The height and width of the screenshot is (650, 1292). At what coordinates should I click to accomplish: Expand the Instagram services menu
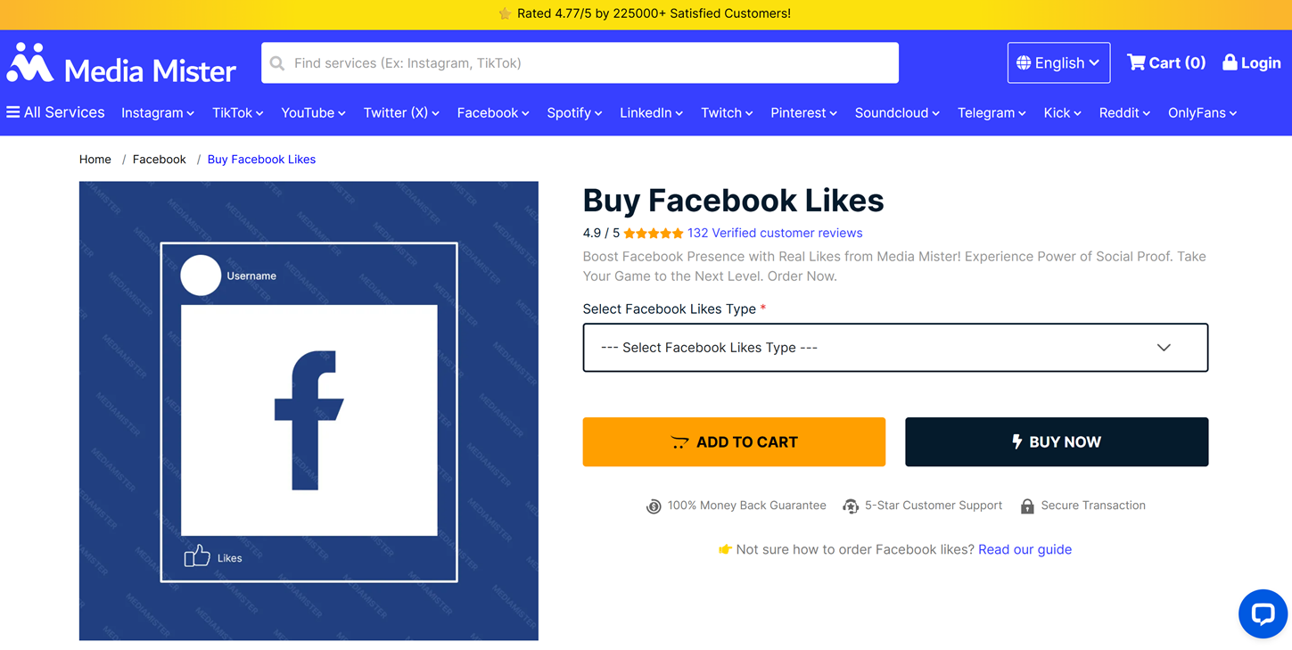coord(158,113)
